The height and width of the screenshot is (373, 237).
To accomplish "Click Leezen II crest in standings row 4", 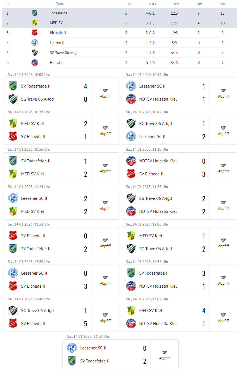I will (35, 43).
